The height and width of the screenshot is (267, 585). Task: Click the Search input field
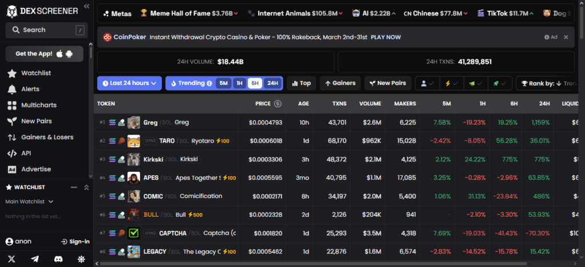tap(47, 30)
